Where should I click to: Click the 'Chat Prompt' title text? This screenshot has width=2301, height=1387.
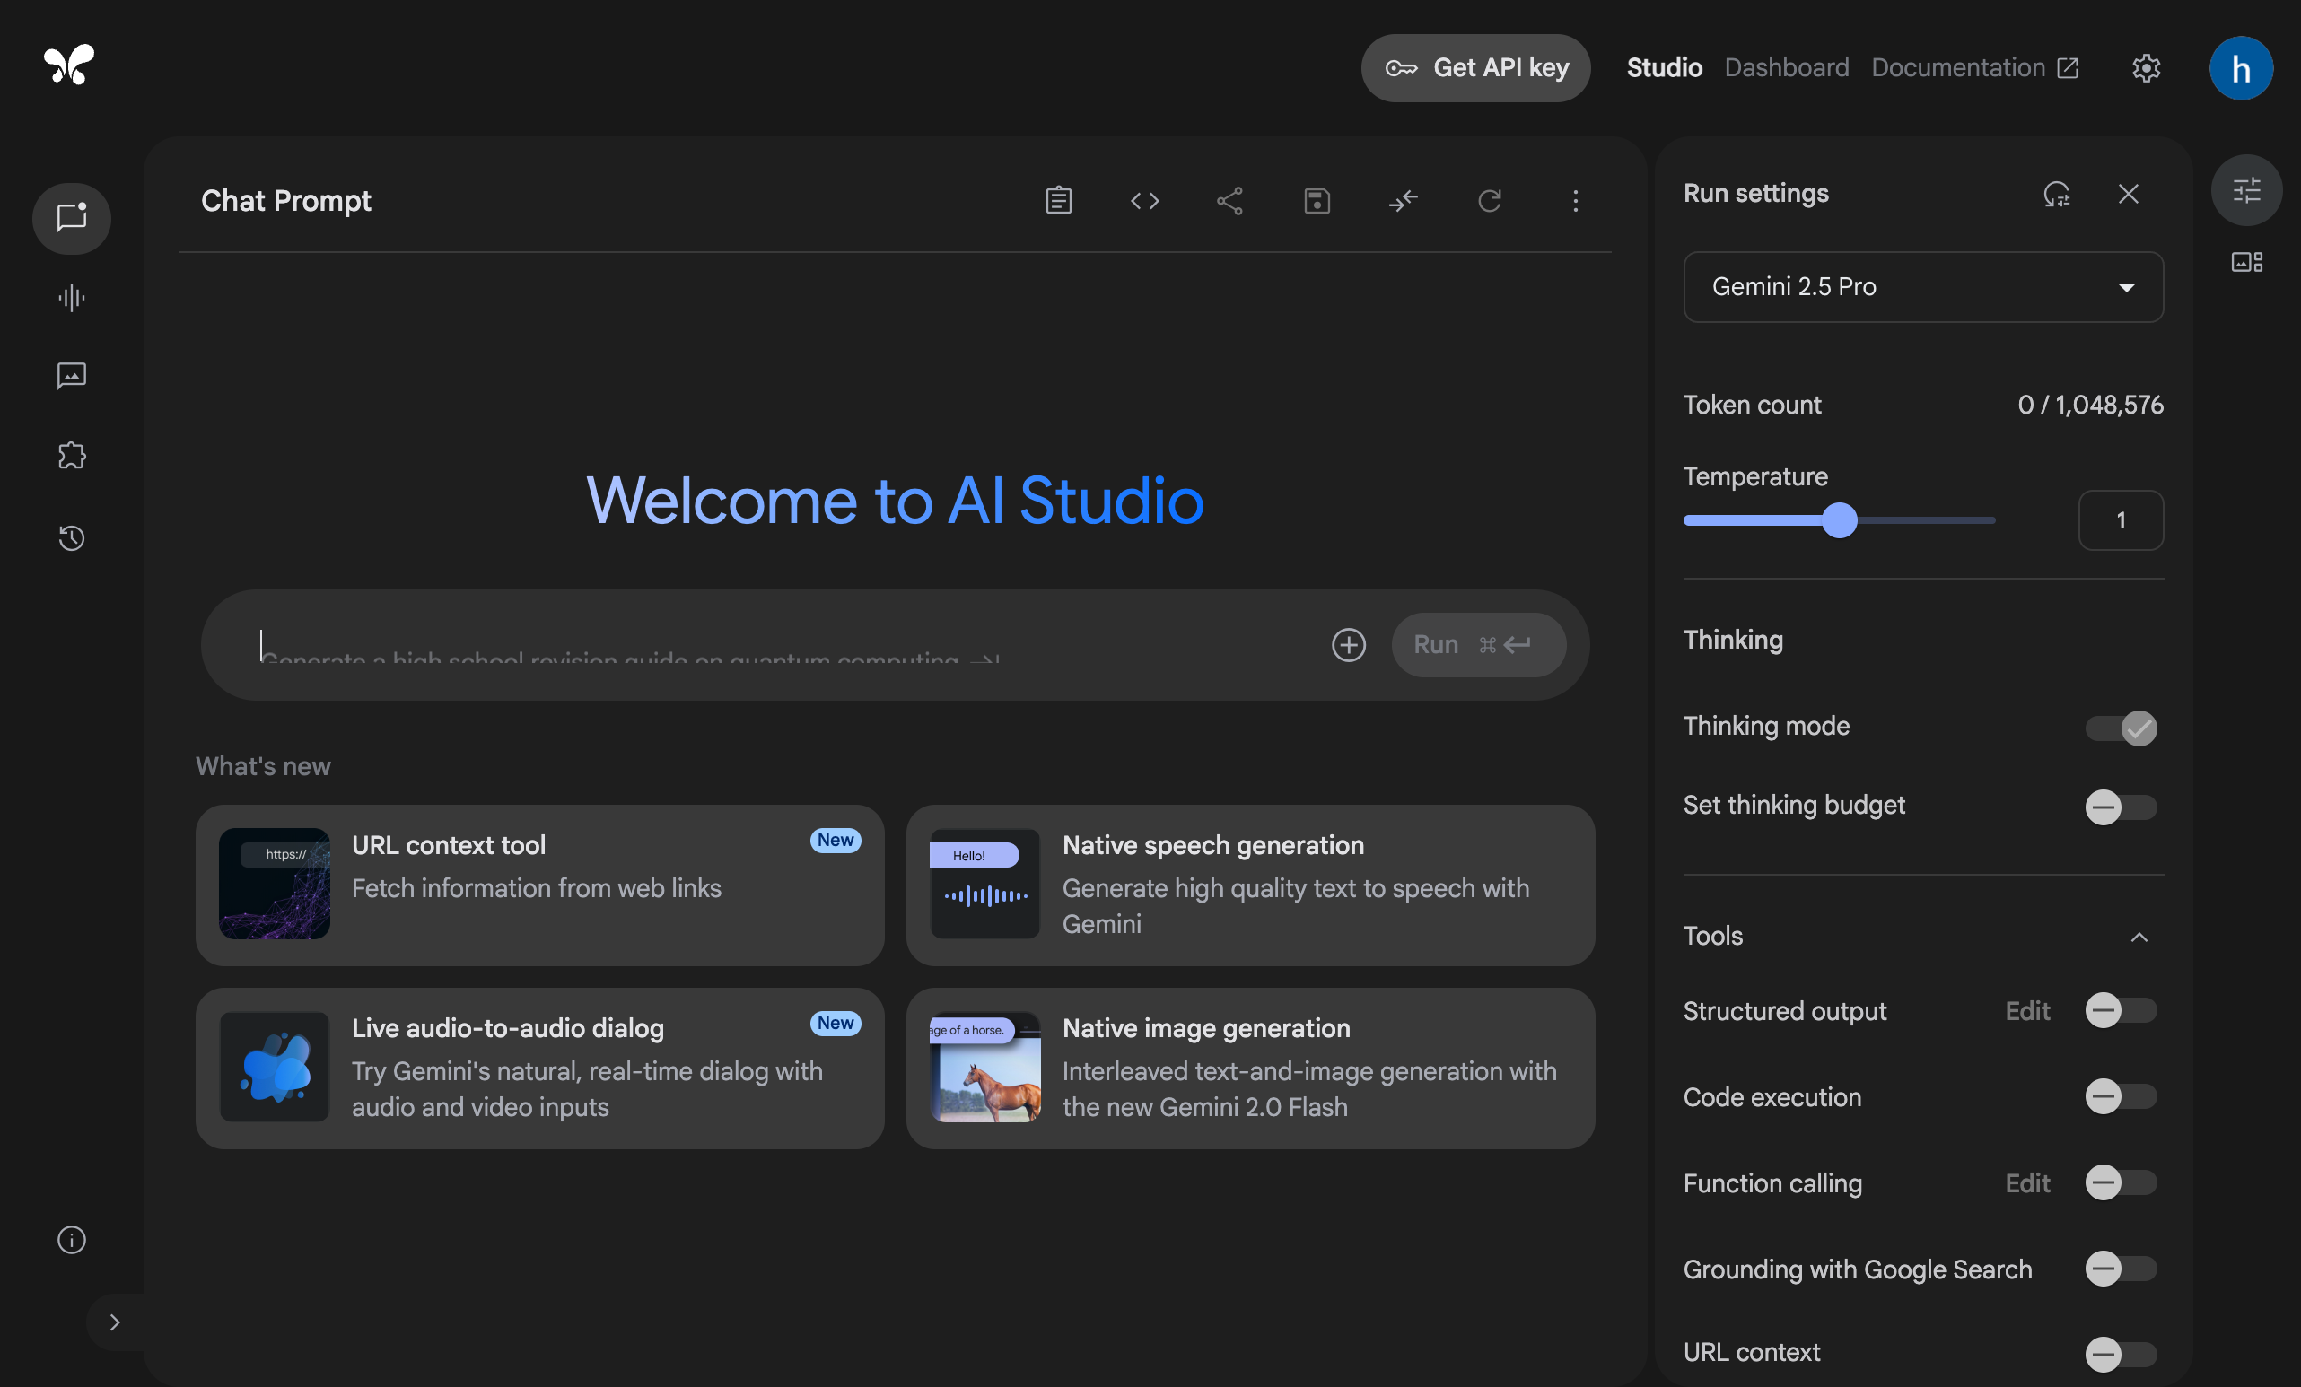coord(285,201)
